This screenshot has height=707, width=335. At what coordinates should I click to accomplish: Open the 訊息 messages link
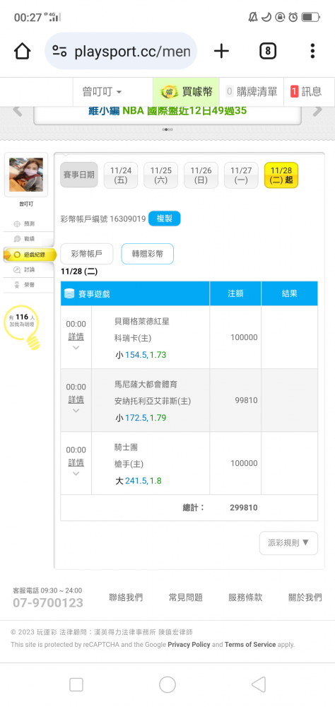(306, 92)
